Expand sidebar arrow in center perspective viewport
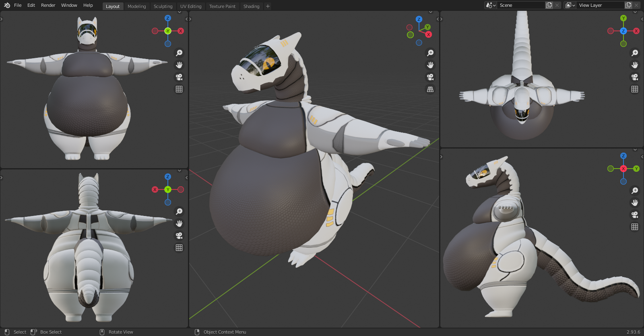This screenshot has width=644, height=336. pos(438,19)
